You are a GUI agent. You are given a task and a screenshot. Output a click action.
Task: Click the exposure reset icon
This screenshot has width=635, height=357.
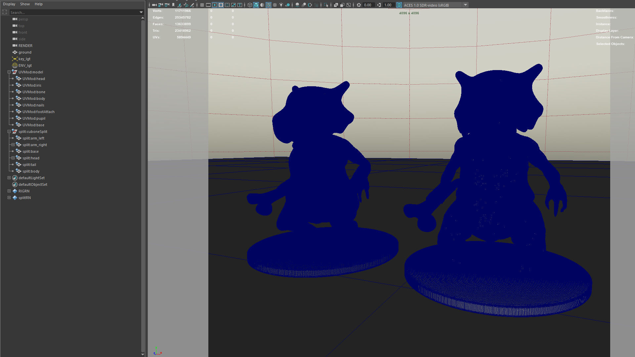tap(359, 5)
